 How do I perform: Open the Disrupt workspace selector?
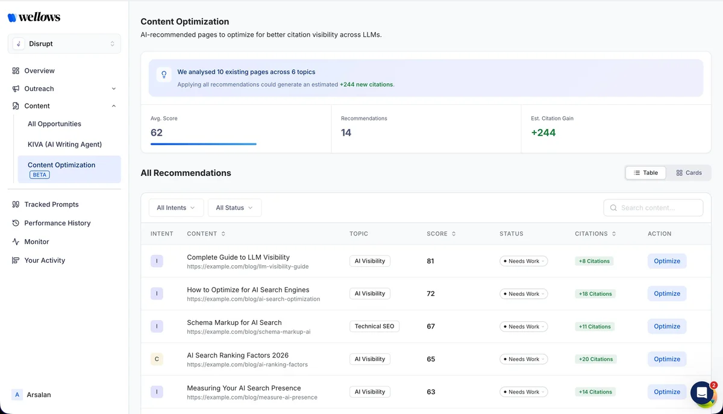click(x=64, y=44)
